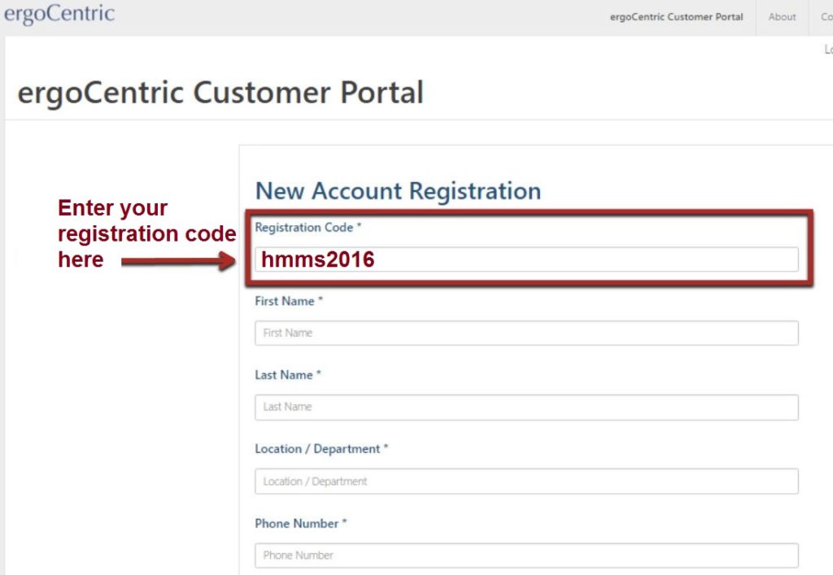This screenshot has height=575, width=833.
Task: Click the New Account Registration heading
Action: 398,190
